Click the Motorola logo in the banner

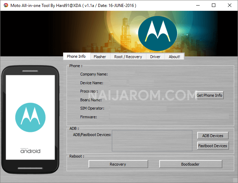tap(158, 33)
